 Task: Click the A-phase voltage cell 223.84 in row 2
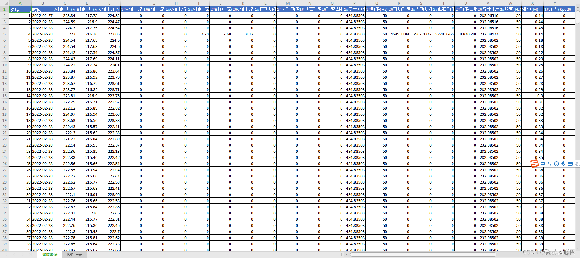tap(65, 15)
